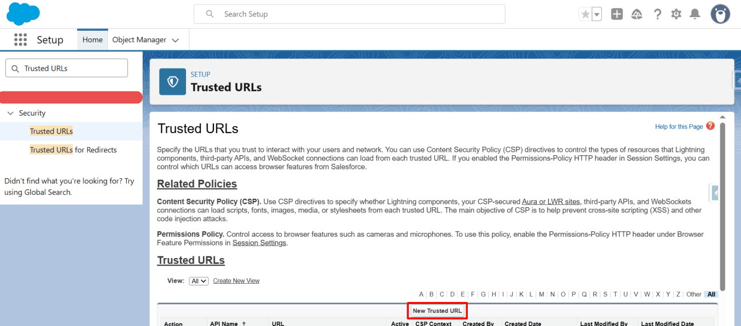
Task: Expand the side panel arrow handle
Action: click(715, 194)
